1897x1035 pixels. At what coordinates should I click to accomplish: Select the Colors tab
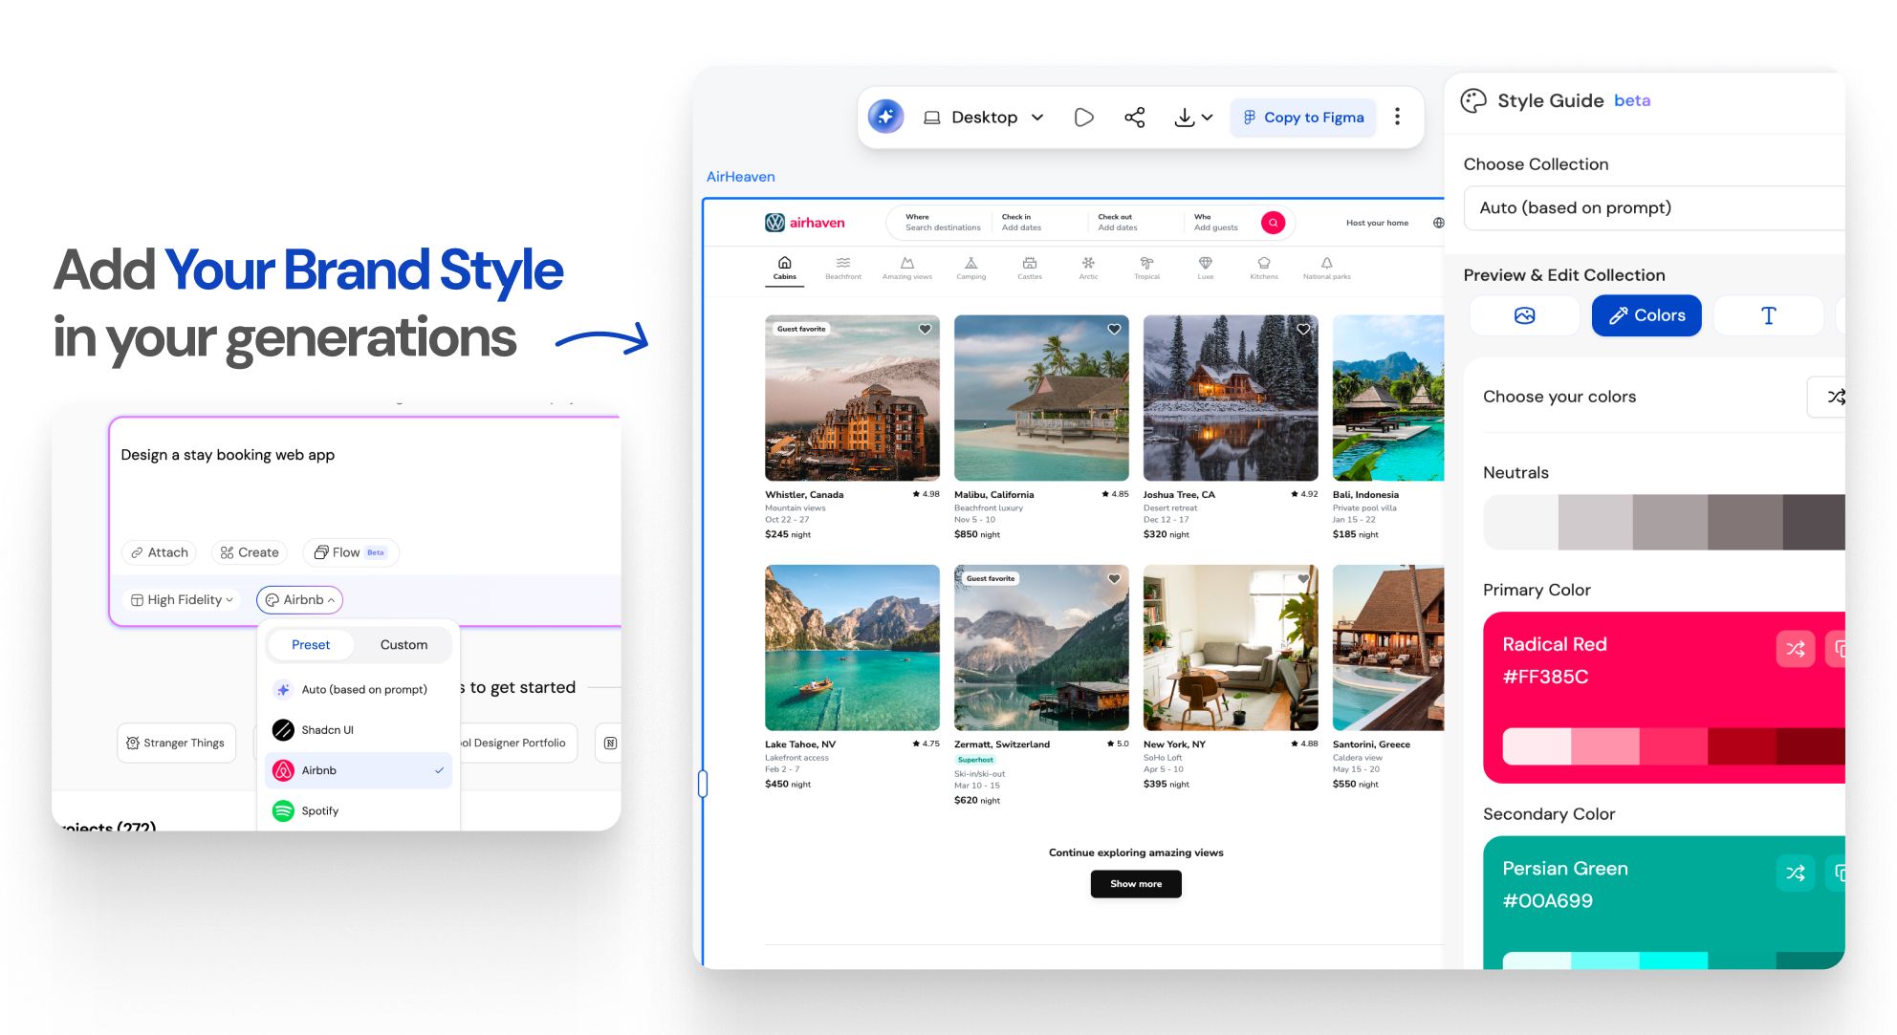coord(1646,315)
